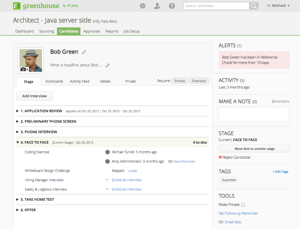Open the Sourcing navigation tab
The width and height of the screenshot is (300, 229).
[46, 31]
